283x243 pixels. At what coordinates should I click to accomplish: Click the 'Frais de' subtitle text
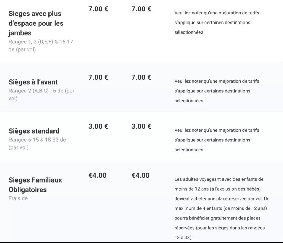[18, 198]
